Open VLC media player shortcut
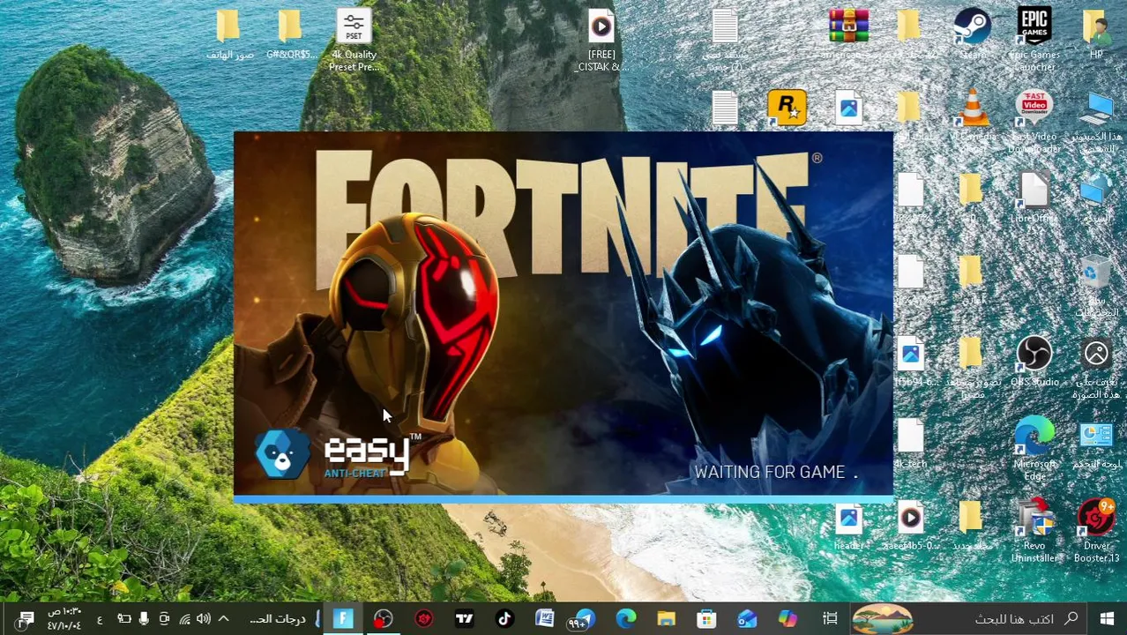This screenshot has height=635, width=1127. tap(973, 115)
